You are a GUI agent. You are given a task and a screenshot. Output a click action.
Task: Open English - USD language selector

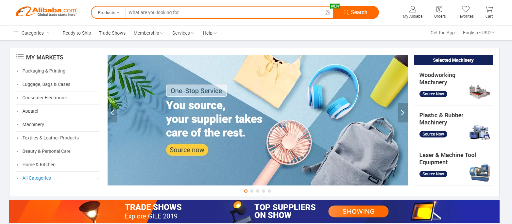coord(479,33)
